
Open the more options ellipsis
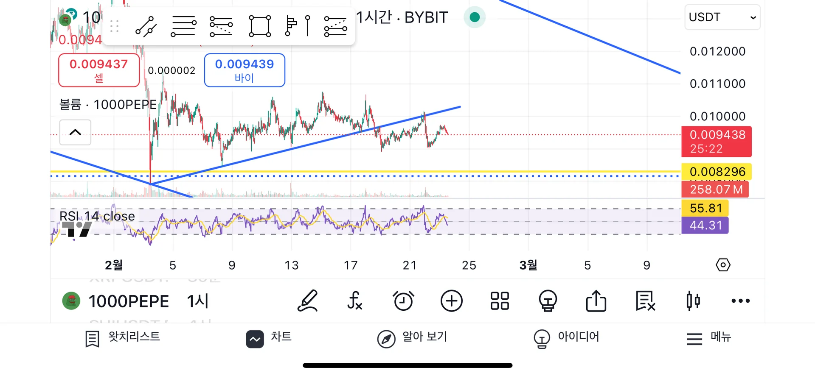741,301
